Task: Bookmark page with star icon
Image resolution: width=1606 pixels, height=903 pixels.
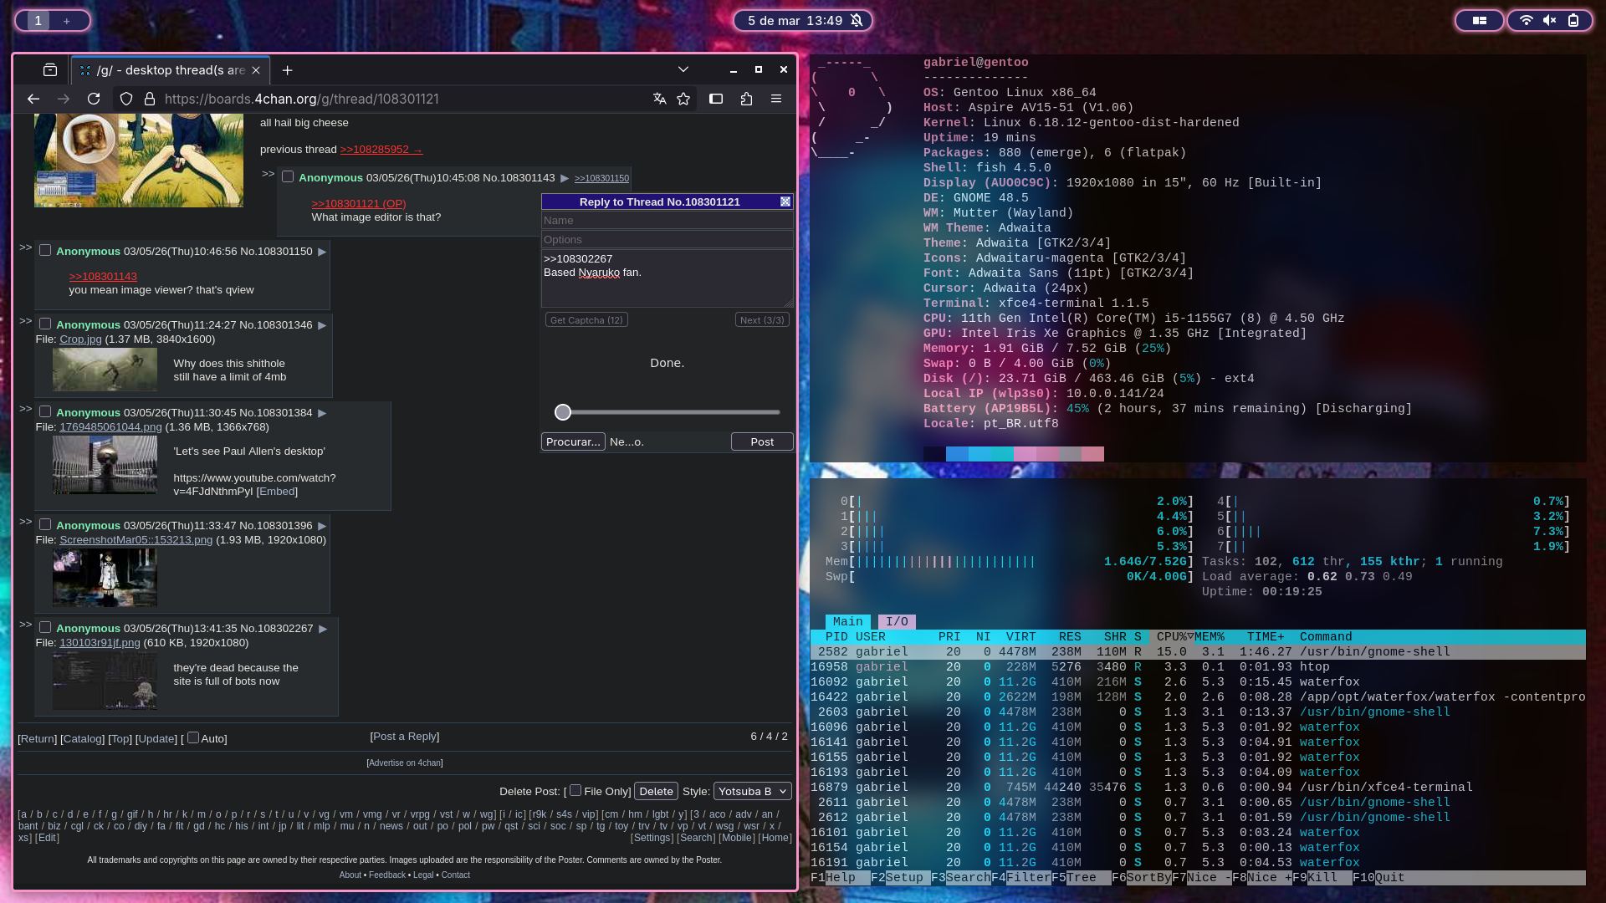Action: coord(683,99)
